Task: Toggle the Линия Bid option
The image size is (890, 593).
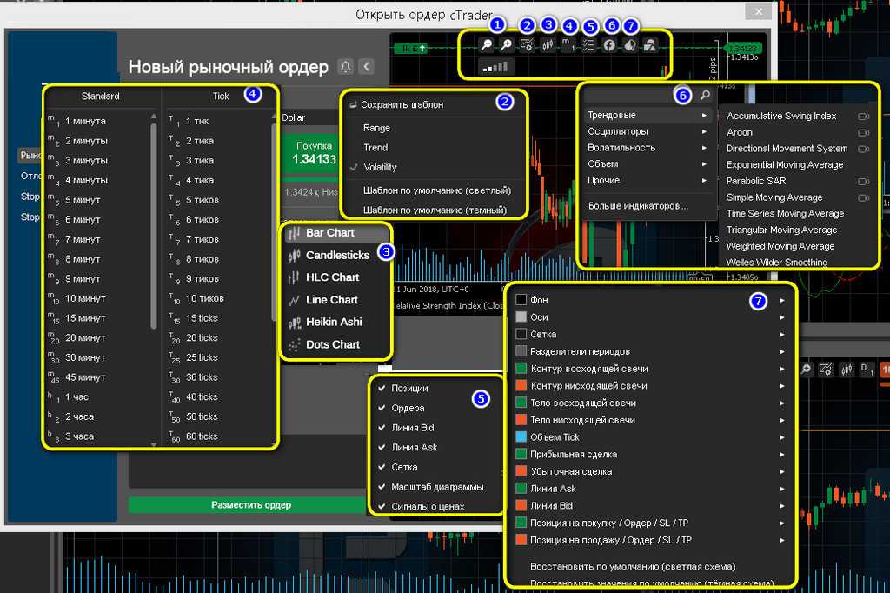Action: tap(412, 428)
